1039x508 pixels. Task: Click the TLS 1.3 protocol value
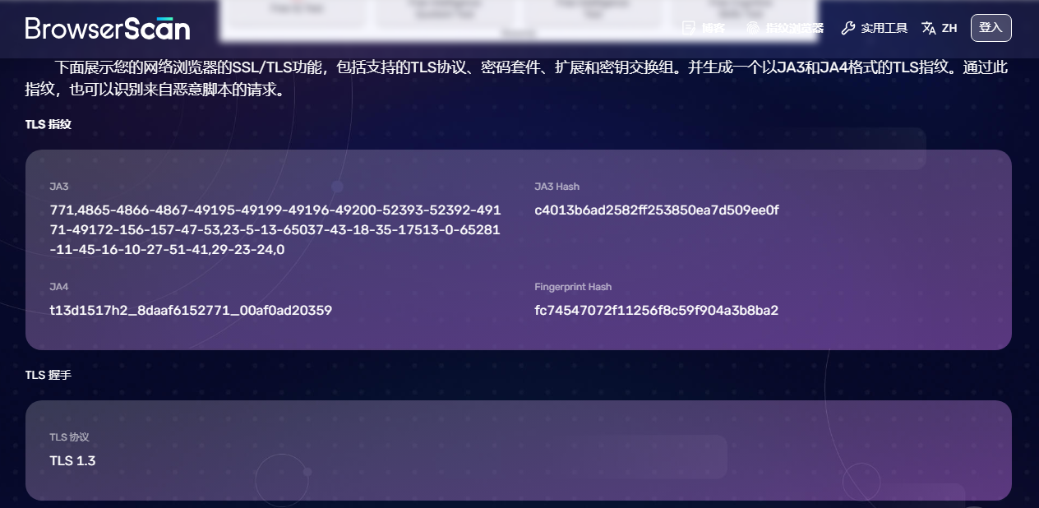[x=72, y=460]
